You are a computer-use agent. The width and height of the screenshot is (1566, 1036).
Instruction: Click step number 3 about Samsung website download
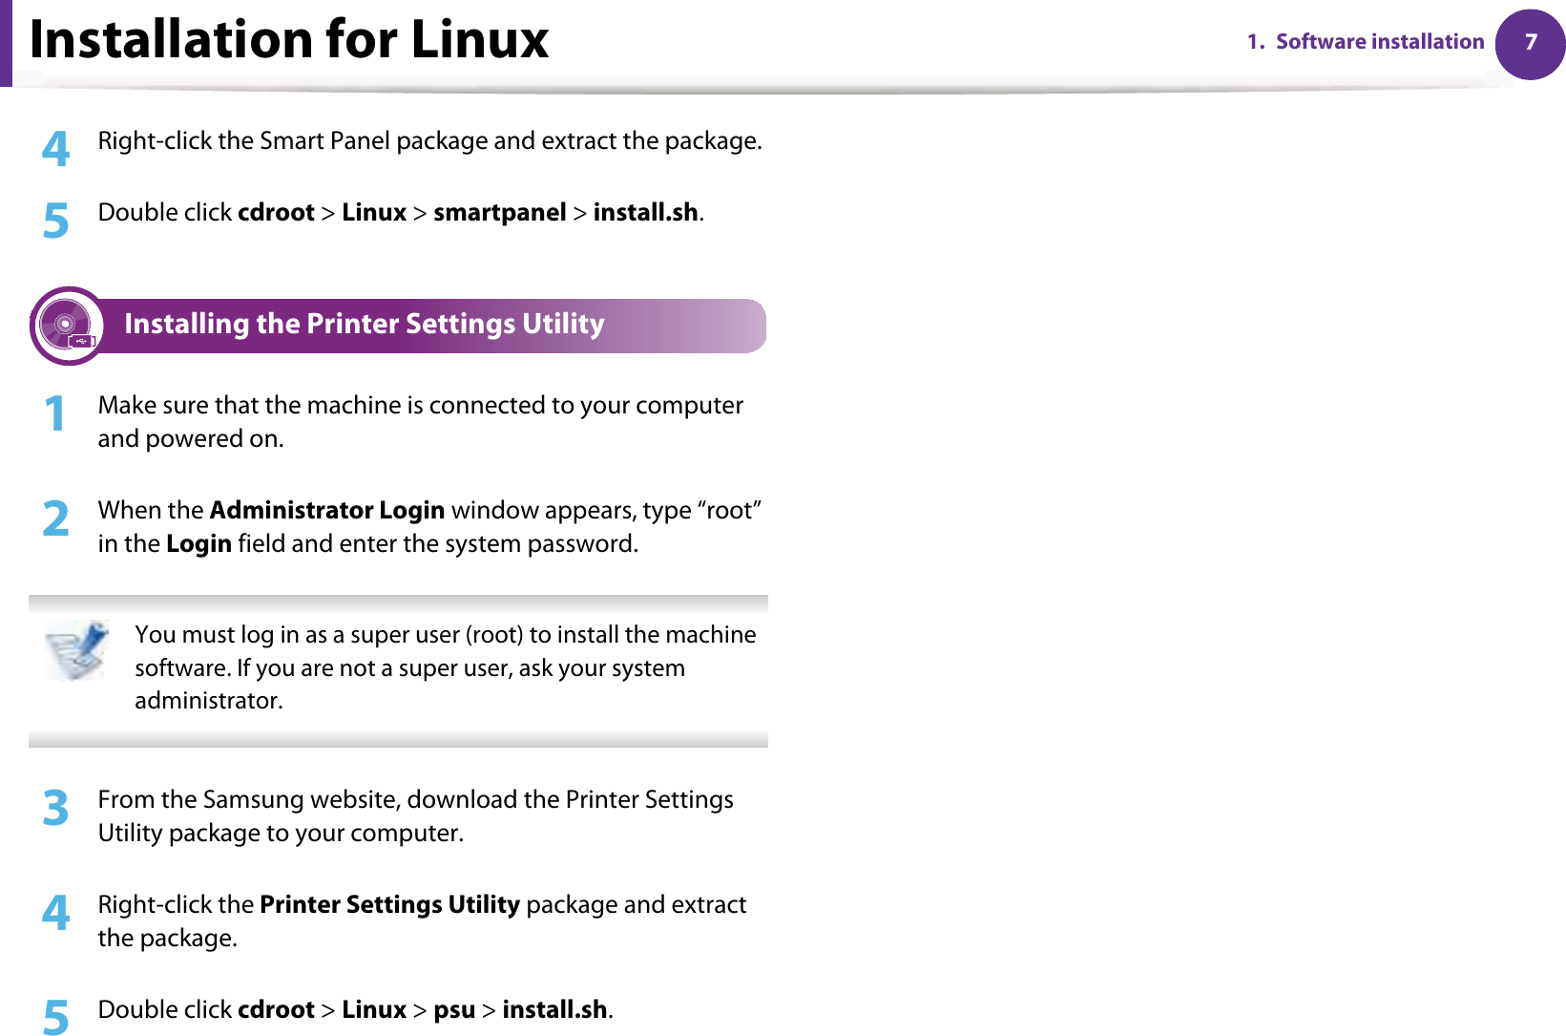[55, 809]
